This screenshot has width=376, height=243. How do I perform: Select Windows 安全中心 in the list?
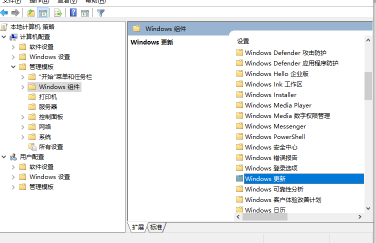coord(271,147)
